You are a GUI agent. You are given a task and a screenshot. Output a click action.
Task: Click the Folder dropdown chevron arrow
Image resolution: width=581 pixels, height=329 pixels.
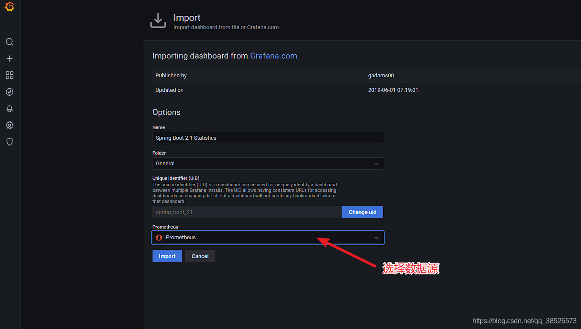tap(376, 164)
